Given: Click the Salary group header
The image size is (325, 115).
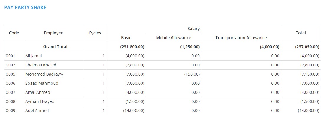Looking at the screenshot, I should coord(193,29).
